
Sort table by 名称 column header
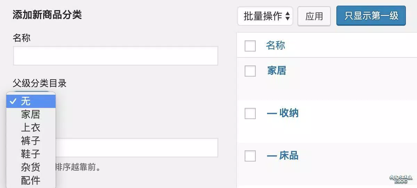click(276, 46)
